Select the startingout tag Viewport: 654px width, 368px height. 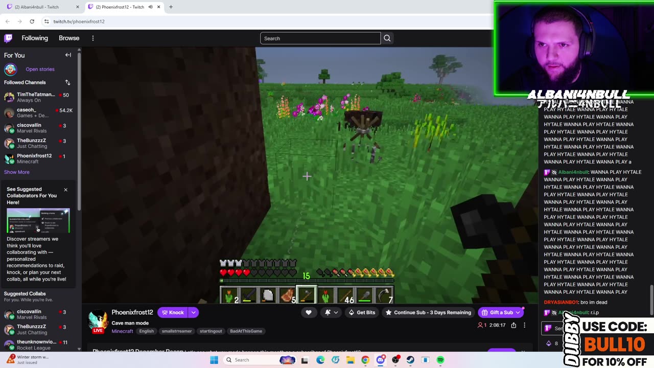pos(211,331)
